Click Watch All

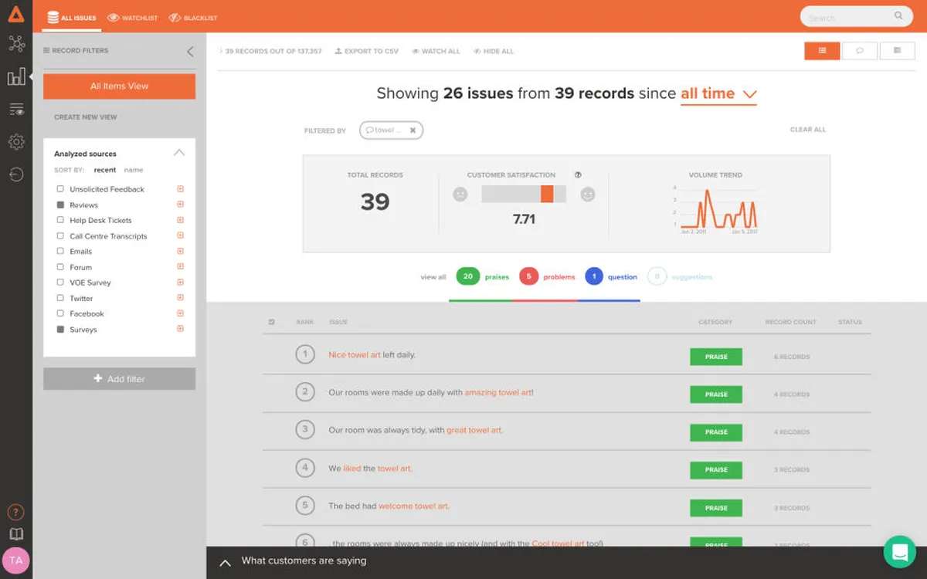[x=436, y=52]
